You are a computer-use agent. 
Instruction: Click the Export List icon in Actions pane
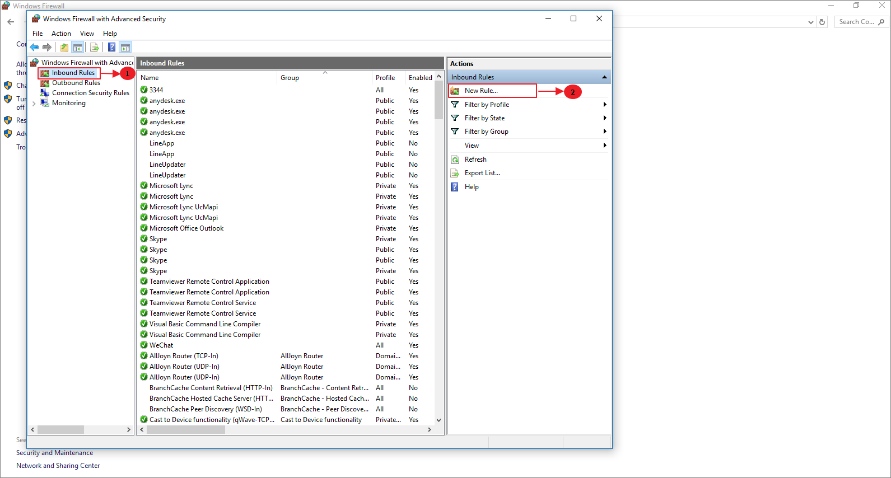[x=455, y=173]
